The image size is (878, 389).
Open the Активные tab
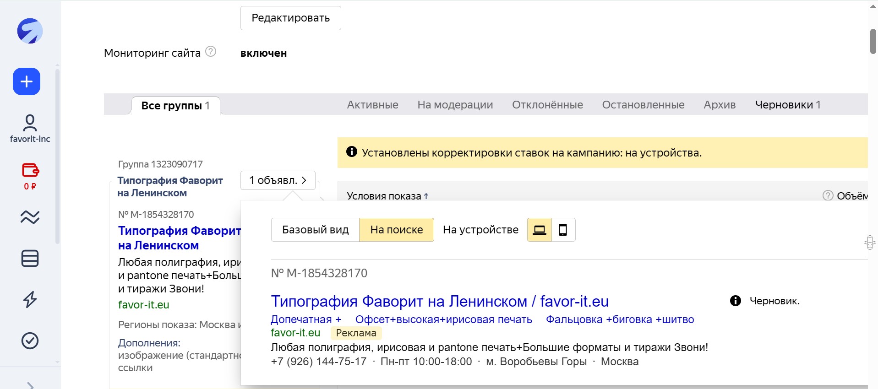click(x=373, y=105)
